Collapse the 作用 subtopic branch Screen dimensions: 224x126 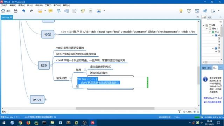pyautogui.click(x=85, y=70)
